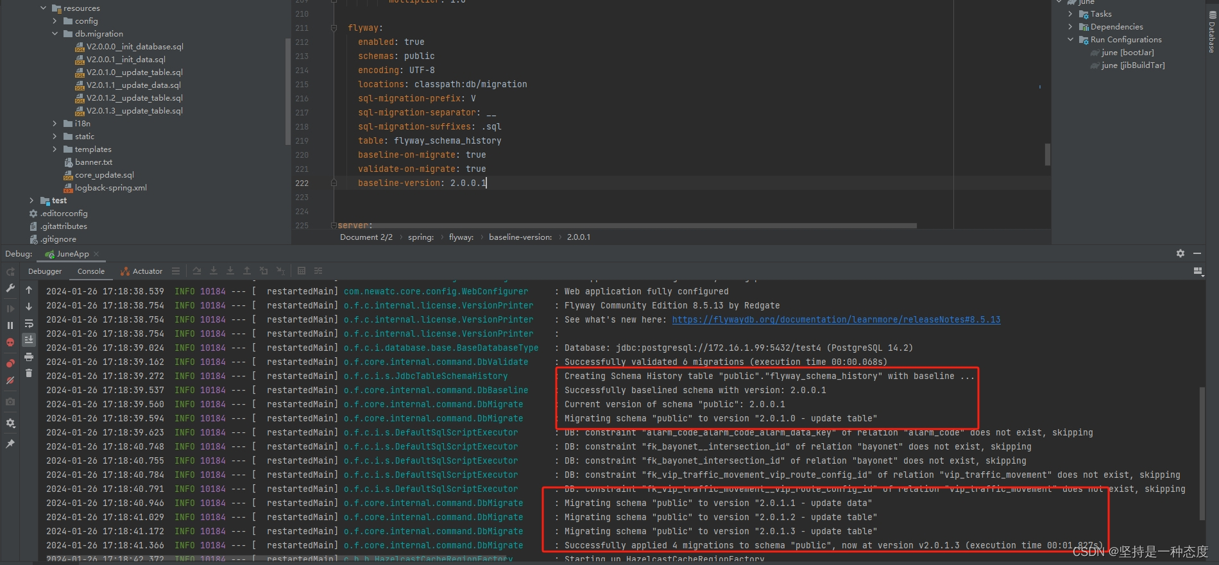Evaluate expression calculator icon
The image size is (1219, 565).
coord(302,271)
